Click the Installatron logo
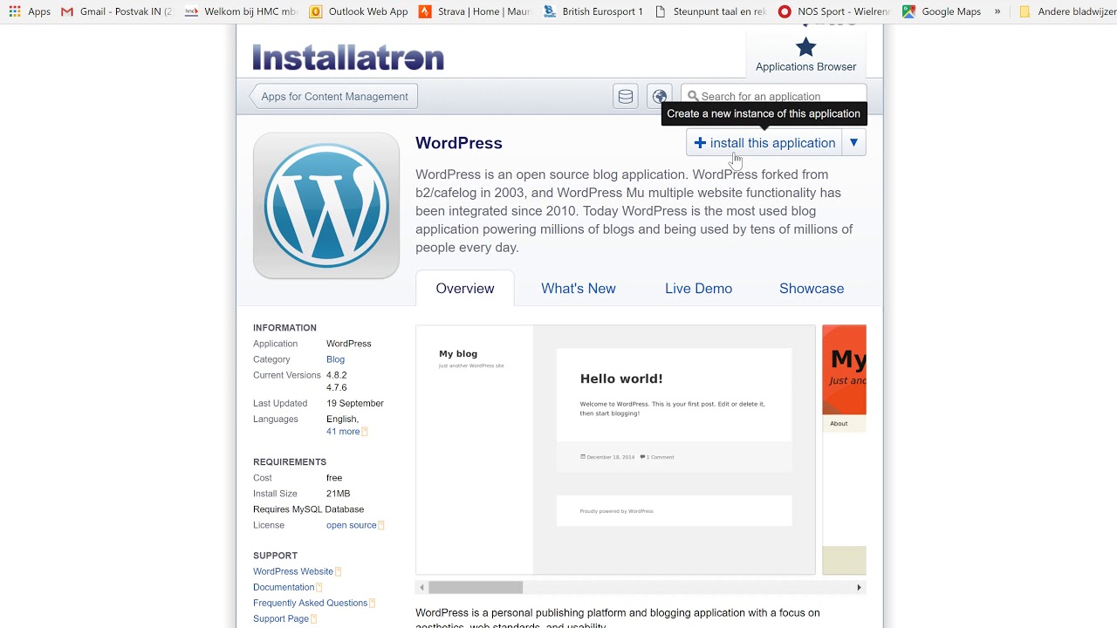The width and height of the screenshot is (1117, 628). point(348,58)
